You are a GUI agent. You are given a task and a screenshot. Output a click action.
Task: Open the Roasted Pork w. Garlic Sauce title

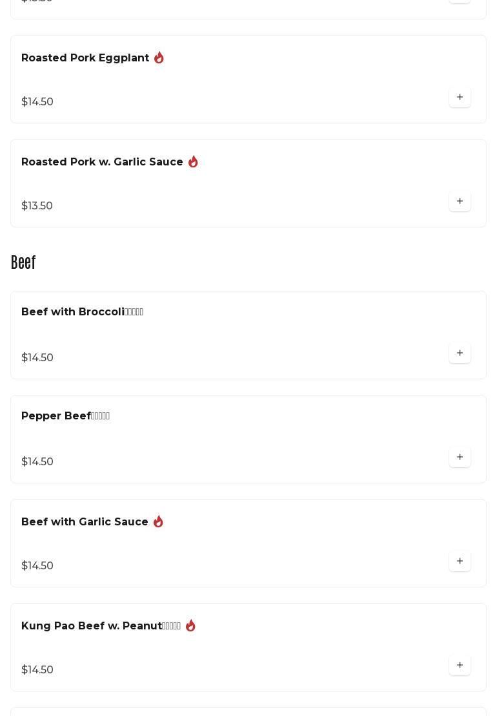pyautogui.click(x=102, y=162)
